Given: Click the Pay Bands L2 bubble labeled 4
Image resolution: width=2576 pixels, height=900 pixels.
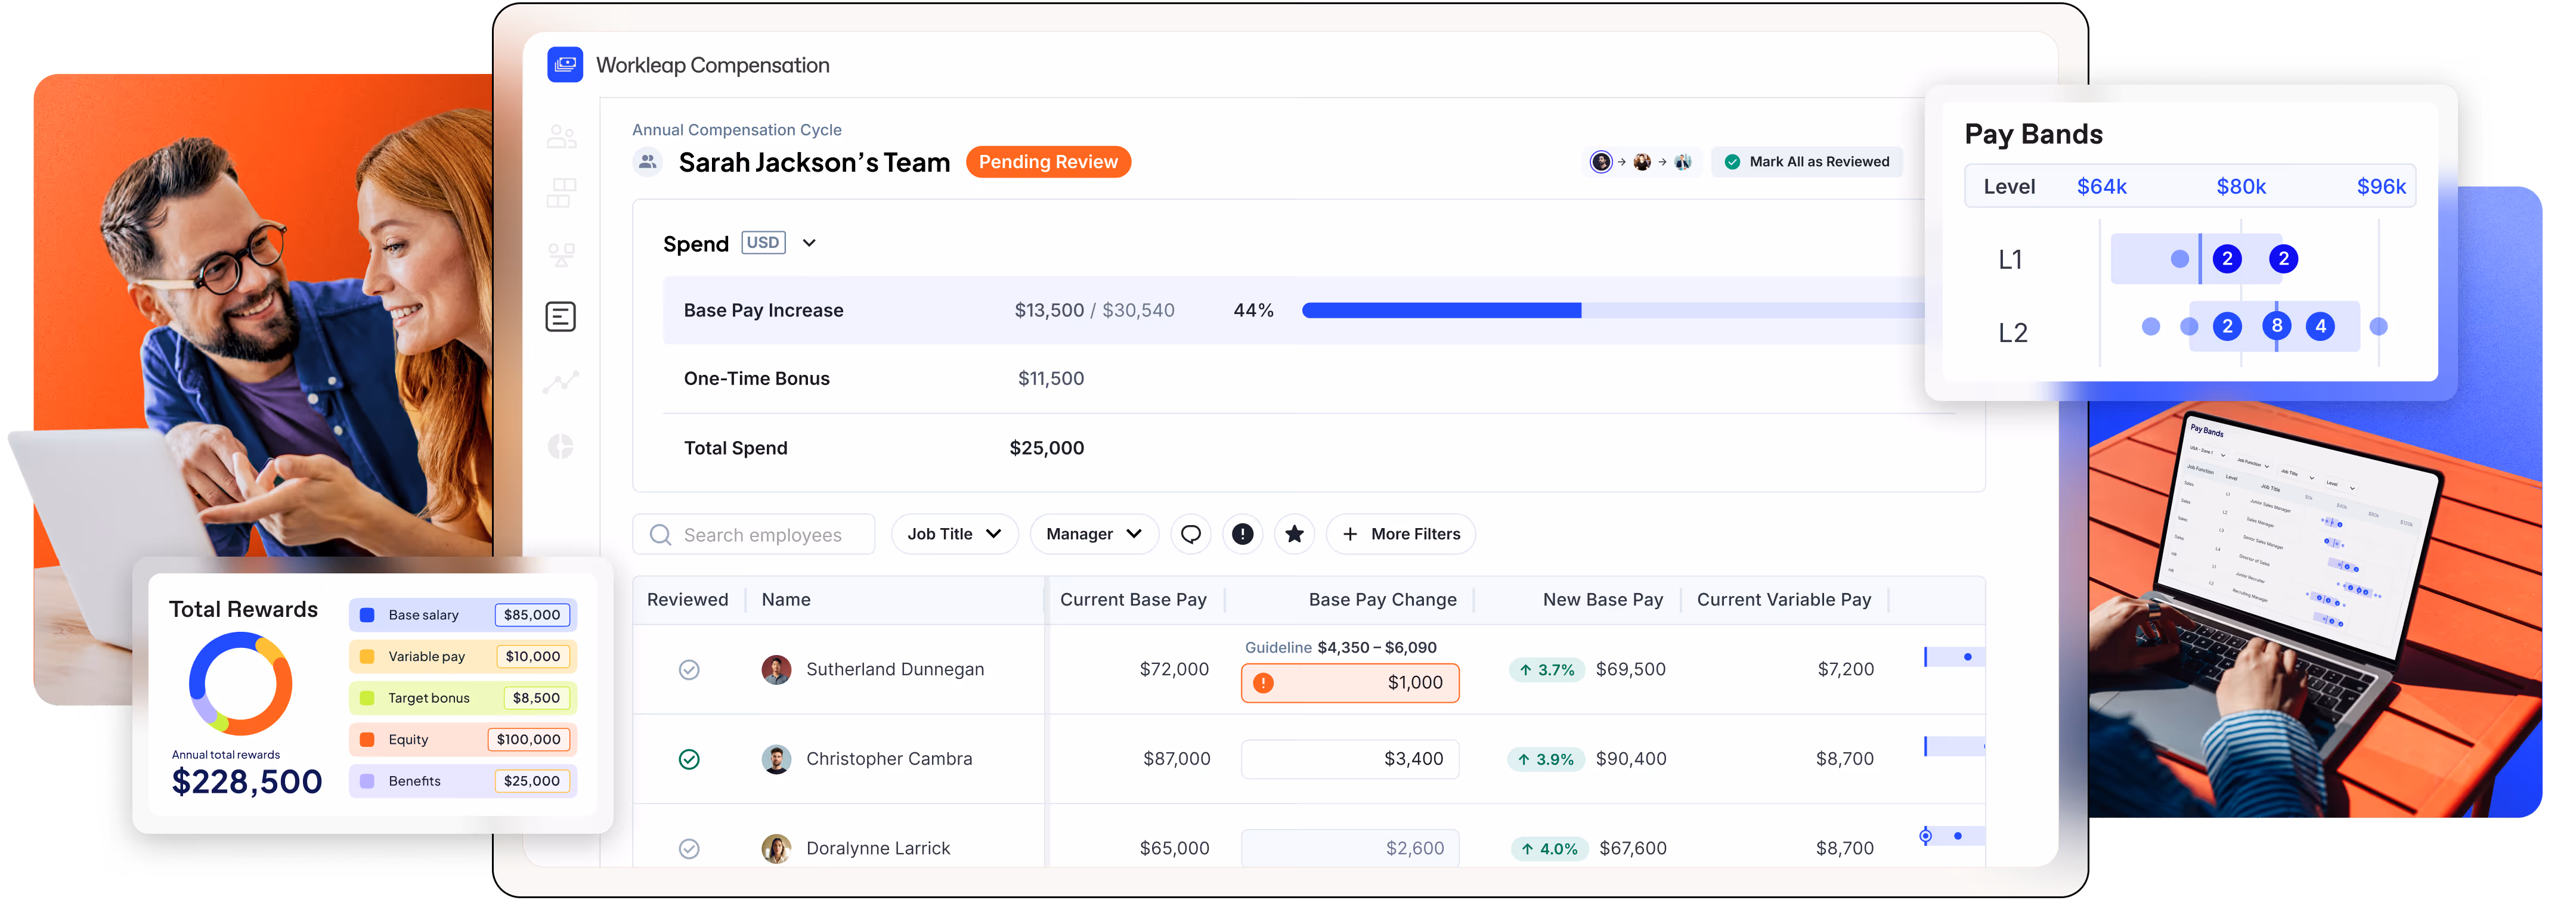Looking at the screenshot, I should (x=2321, y=326).
